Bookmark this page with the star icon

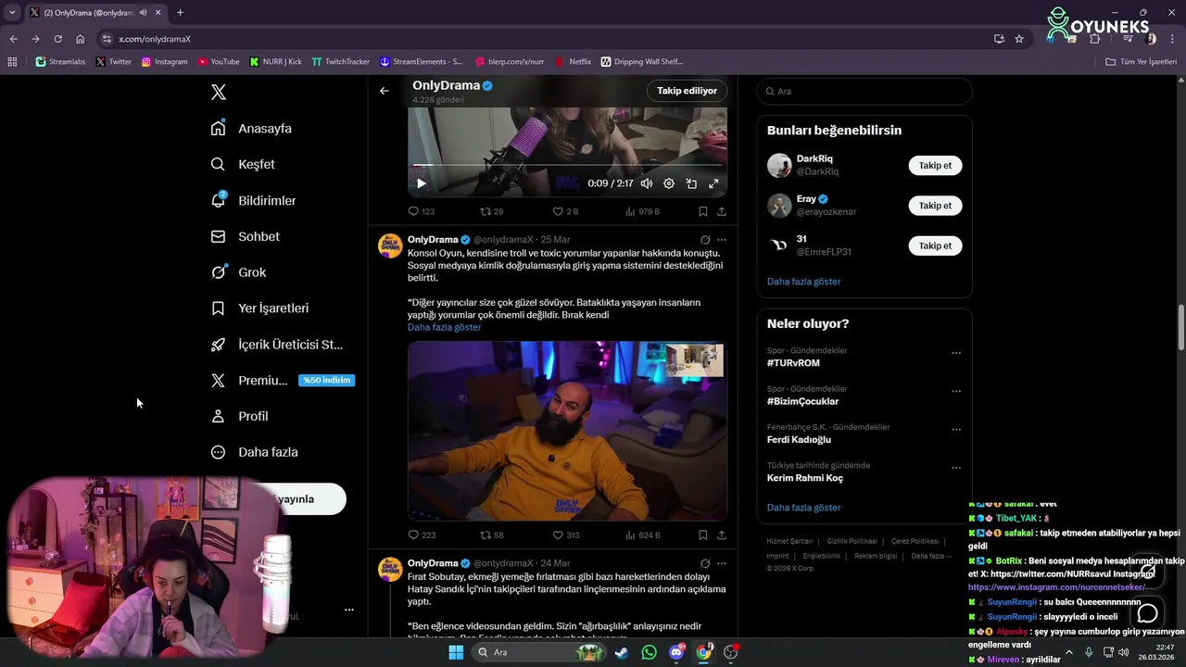pyautogui.click(x=1019, y=39)
